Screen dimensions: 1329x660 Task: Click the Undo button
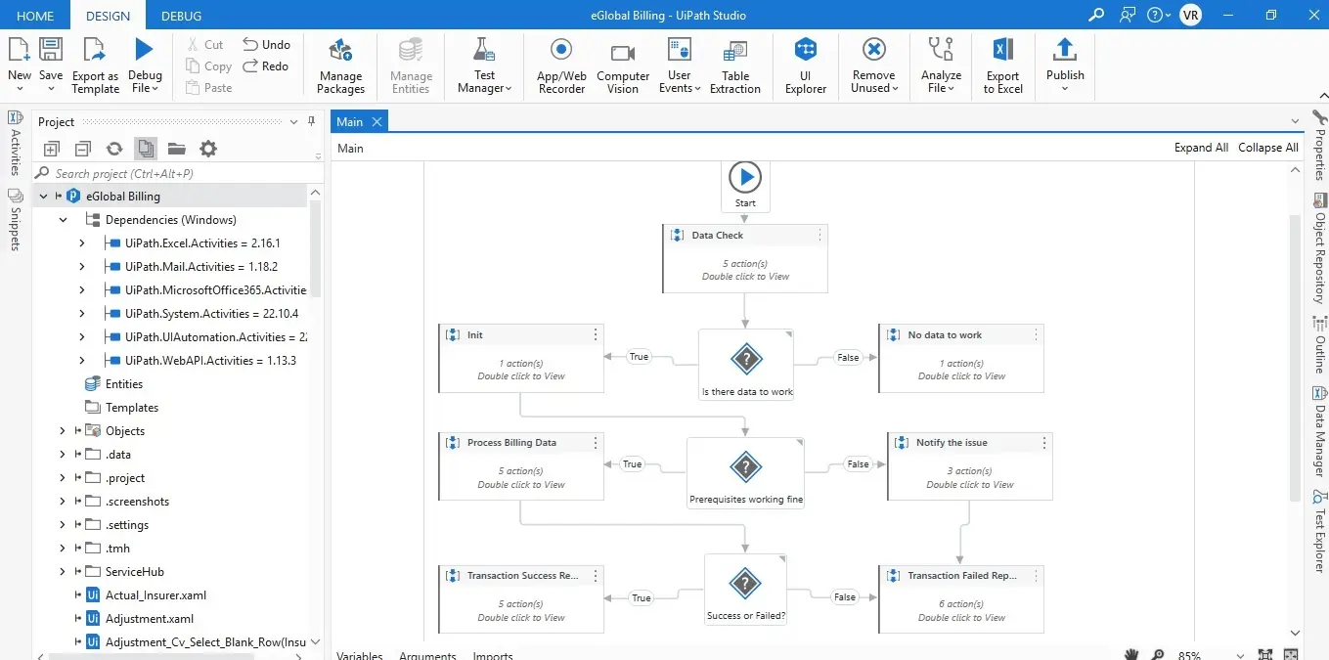pos(266,44)
